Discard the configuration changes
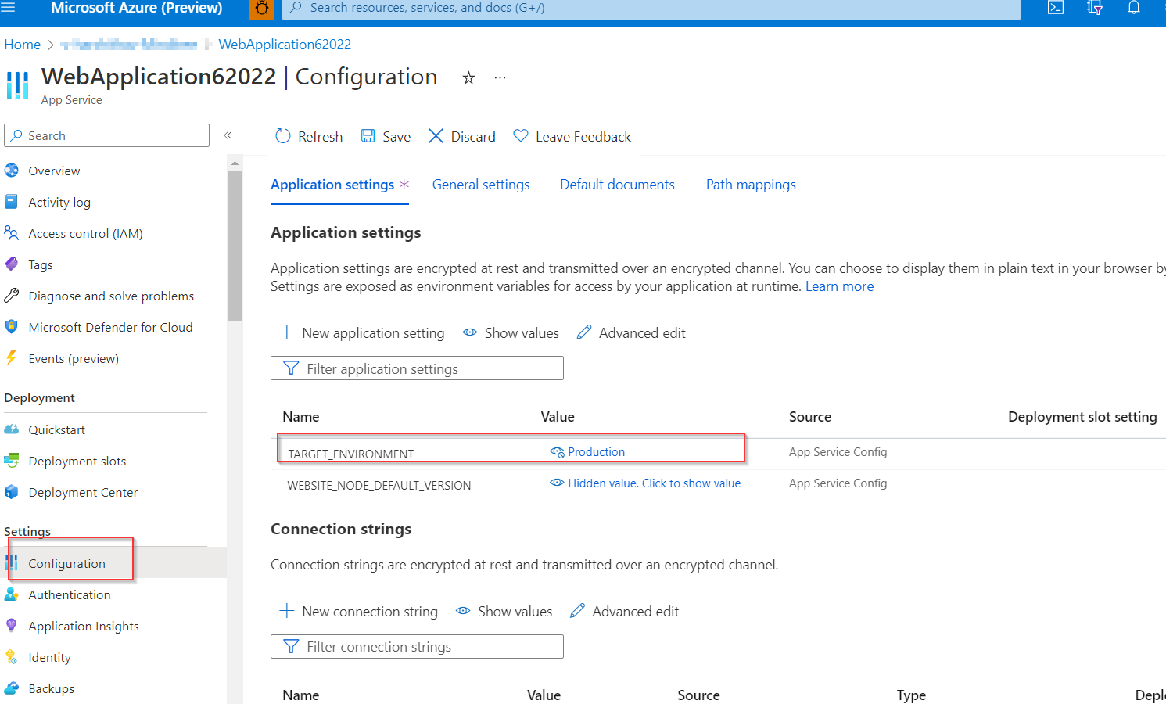The height and width of the screenshot is (704, 1166). 462,136
